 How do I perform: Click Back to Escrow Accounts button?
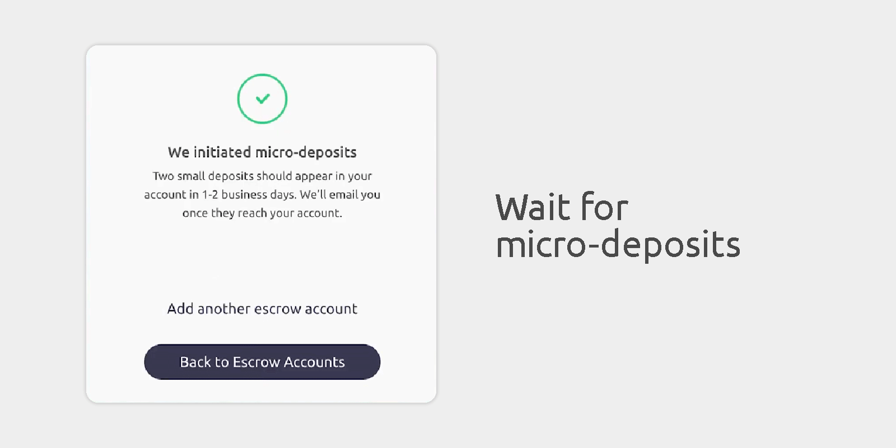click(x=262, y=362)
